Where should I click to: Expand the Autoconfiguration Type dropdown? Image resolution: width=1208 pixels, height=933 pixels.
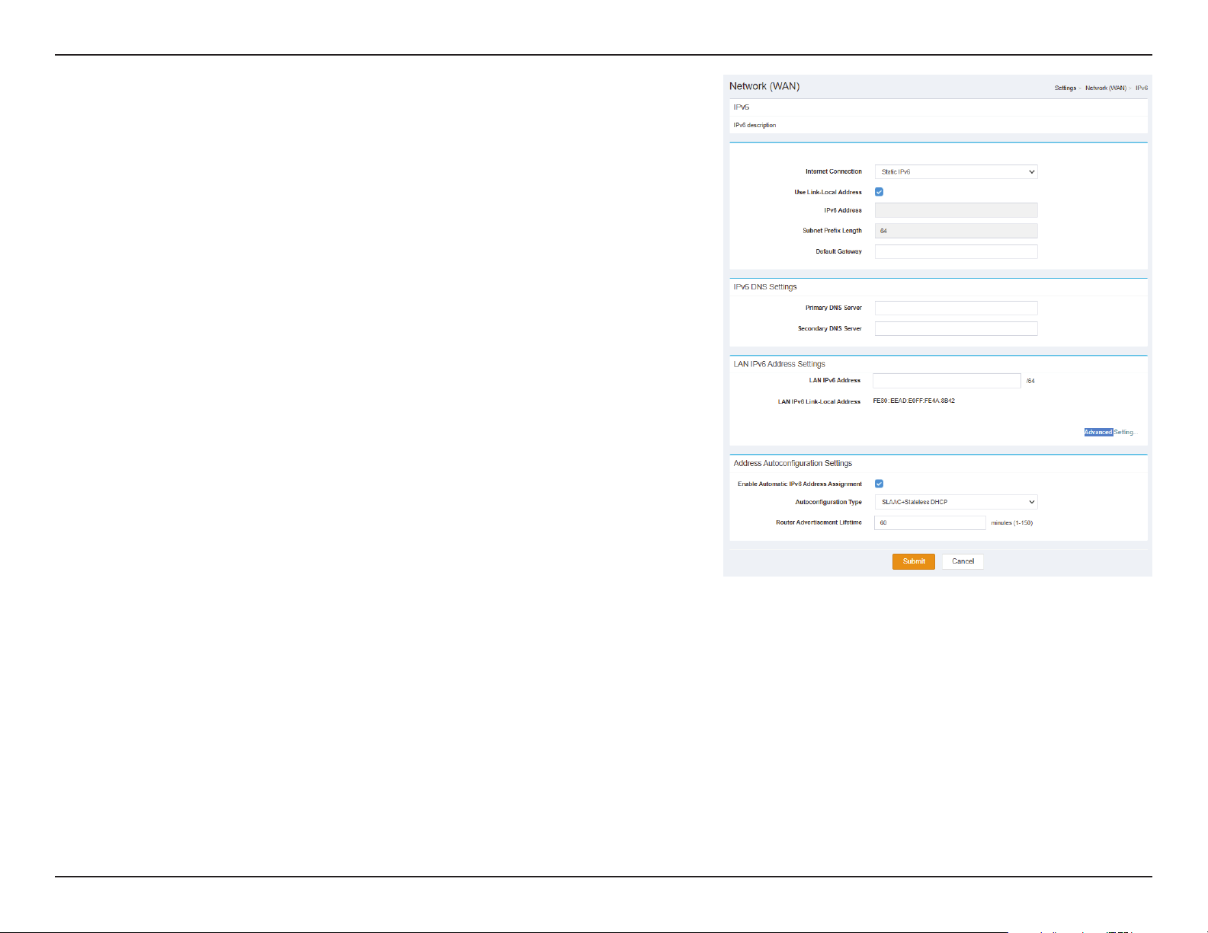pyautogui.click(x=956, y=502)
